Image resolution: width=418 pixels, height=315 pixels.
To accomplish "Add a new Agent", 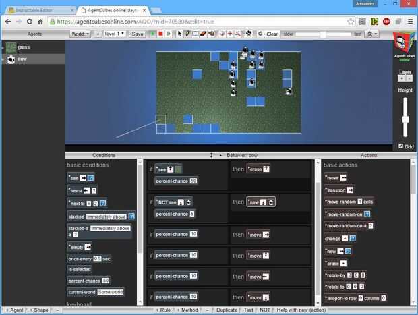I will coord(14,310).
